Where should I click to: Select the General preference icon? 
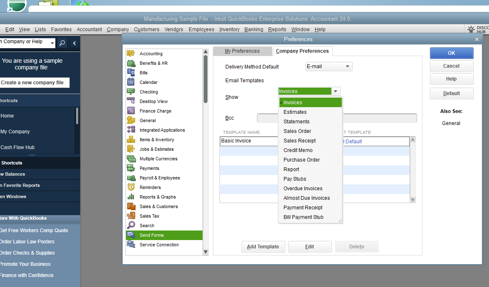[x=131, y=120]
